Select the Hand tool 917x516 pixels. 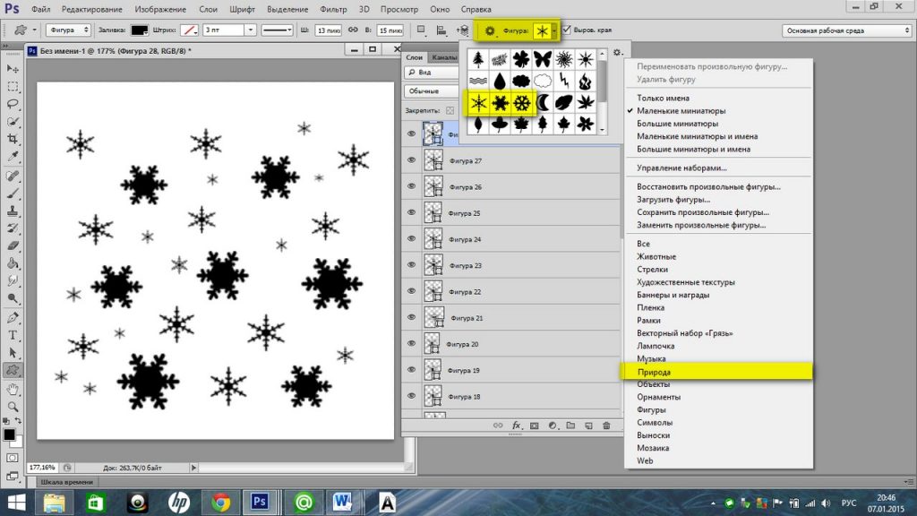(x=13, y=389)
